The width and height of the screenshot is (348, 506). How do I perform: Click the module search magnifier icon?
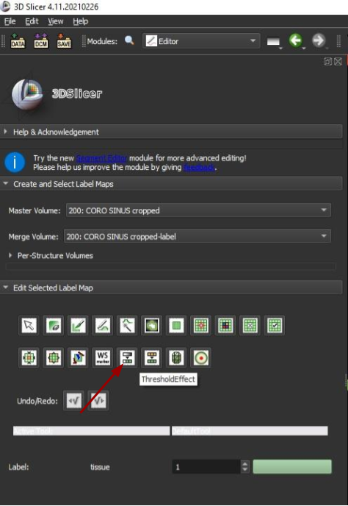129,40
